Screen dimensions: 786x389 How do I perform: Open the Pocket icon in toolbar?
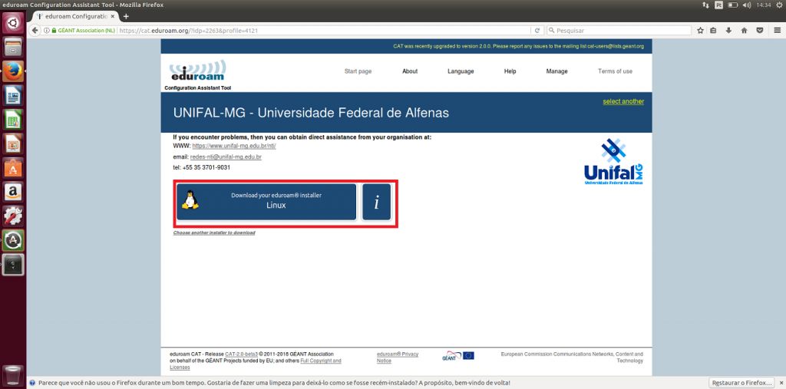tap(760, 31)
